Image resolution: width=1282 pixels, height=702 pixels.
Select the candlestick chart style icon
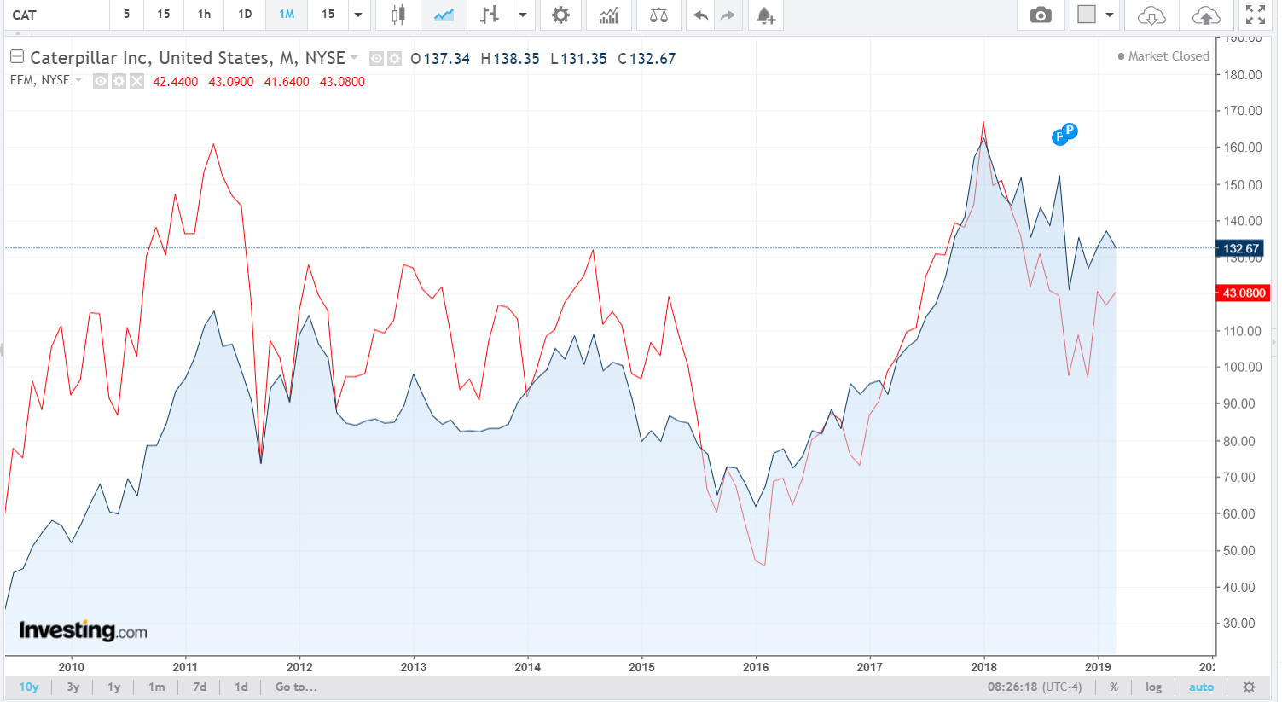tap(397, 15)
